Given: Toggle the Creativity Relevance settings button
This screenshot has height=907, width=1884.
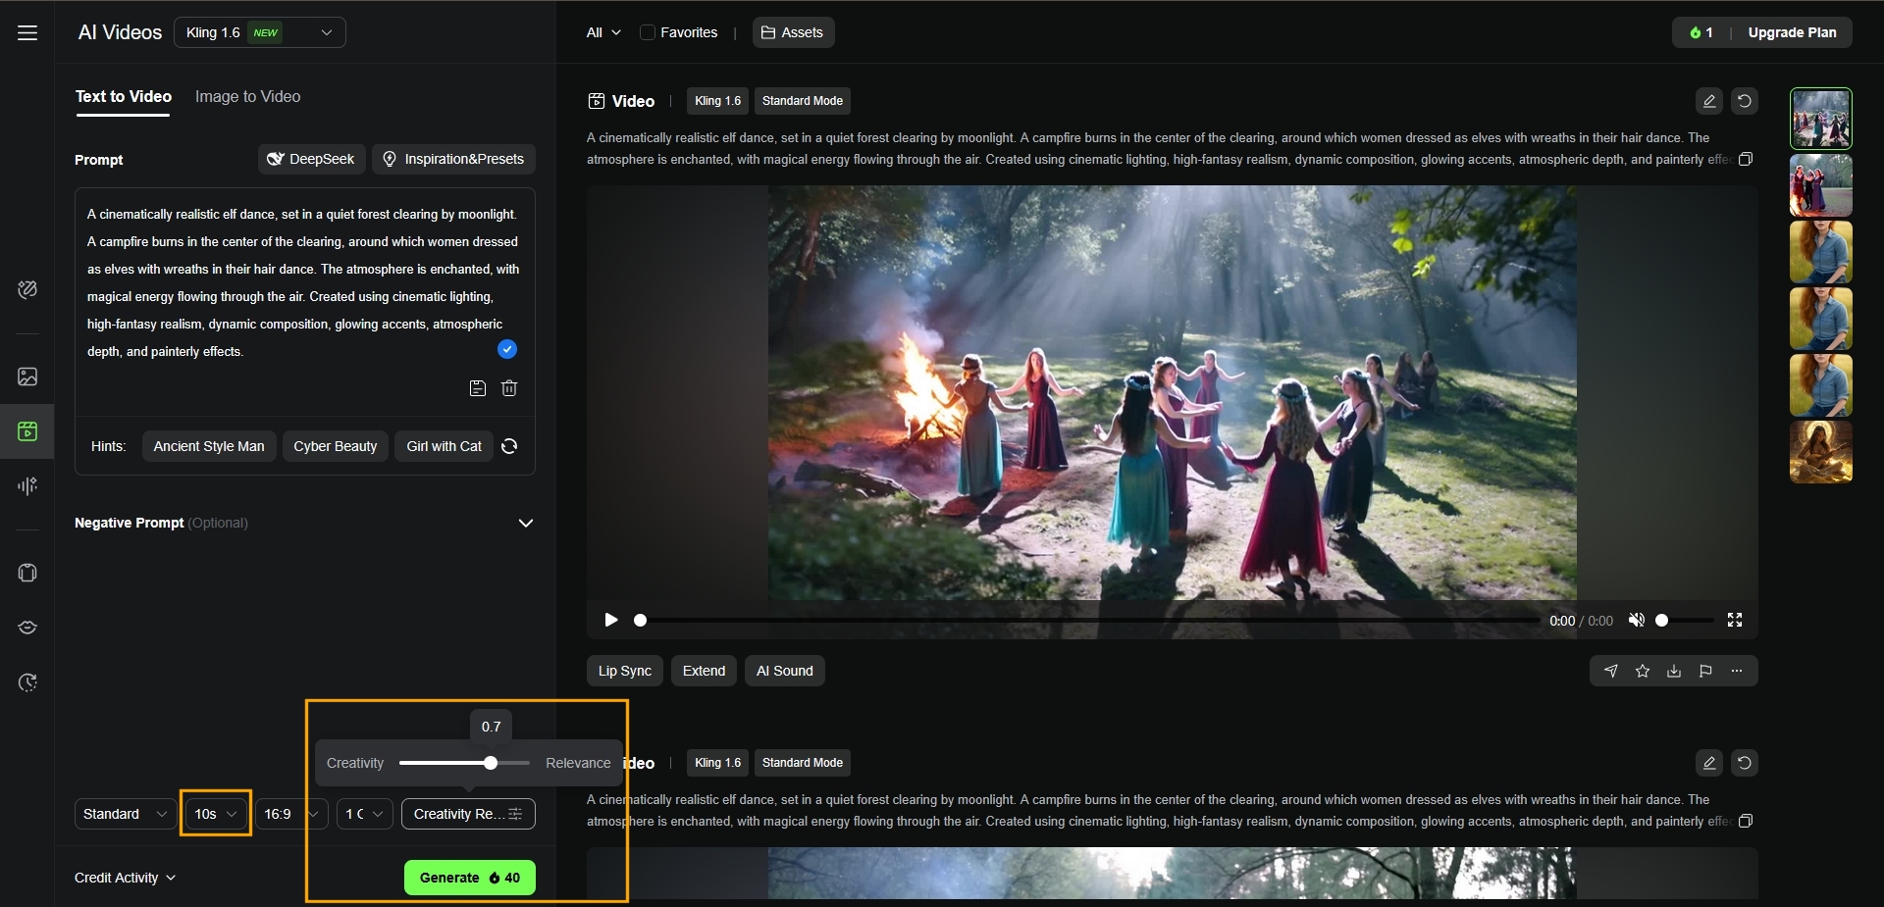Looking at the screenshot, I should point(468,814).
